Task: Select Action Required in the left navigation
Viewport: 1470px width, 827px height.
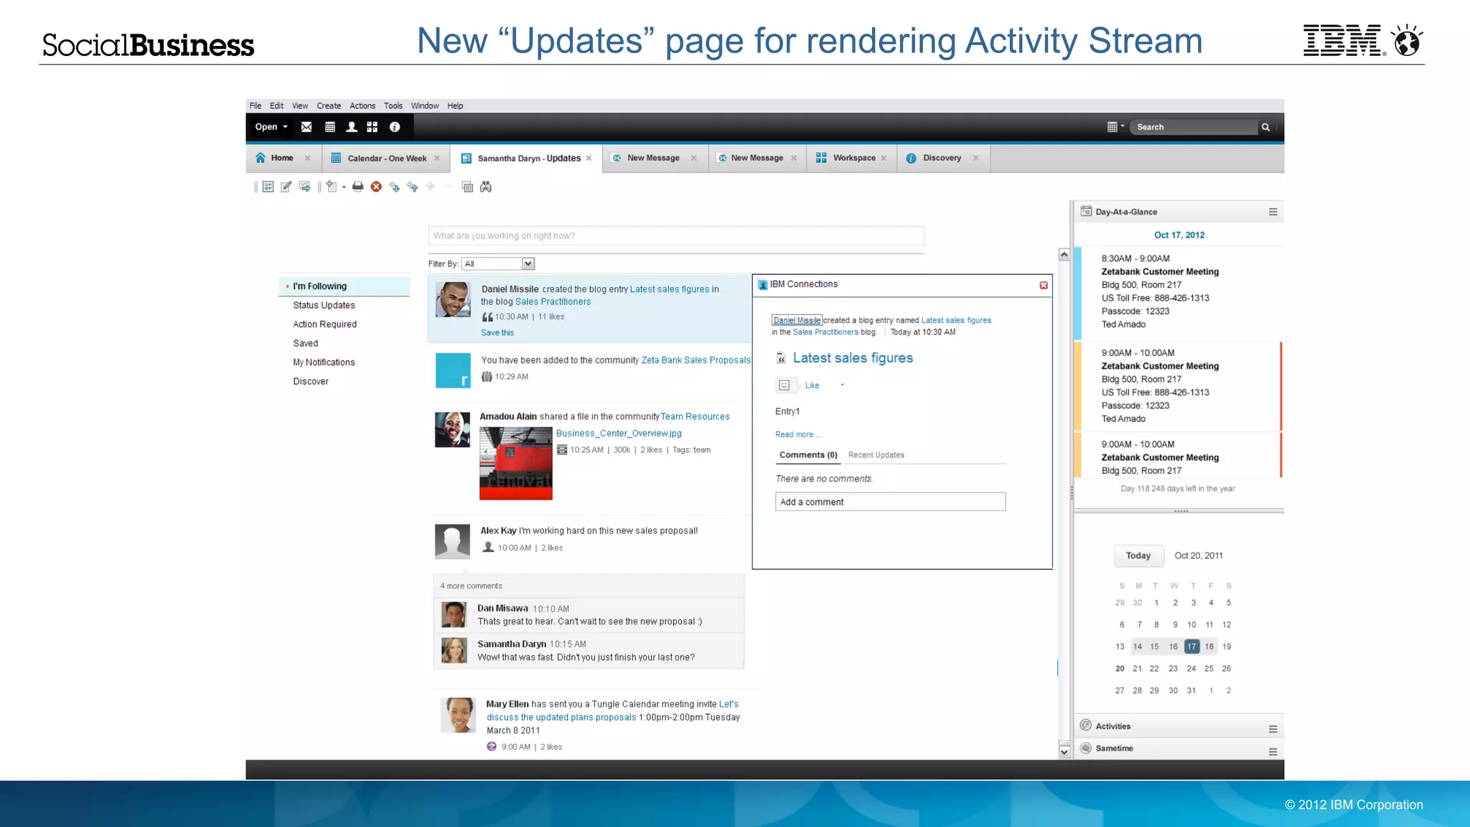Action: point(324,324)
